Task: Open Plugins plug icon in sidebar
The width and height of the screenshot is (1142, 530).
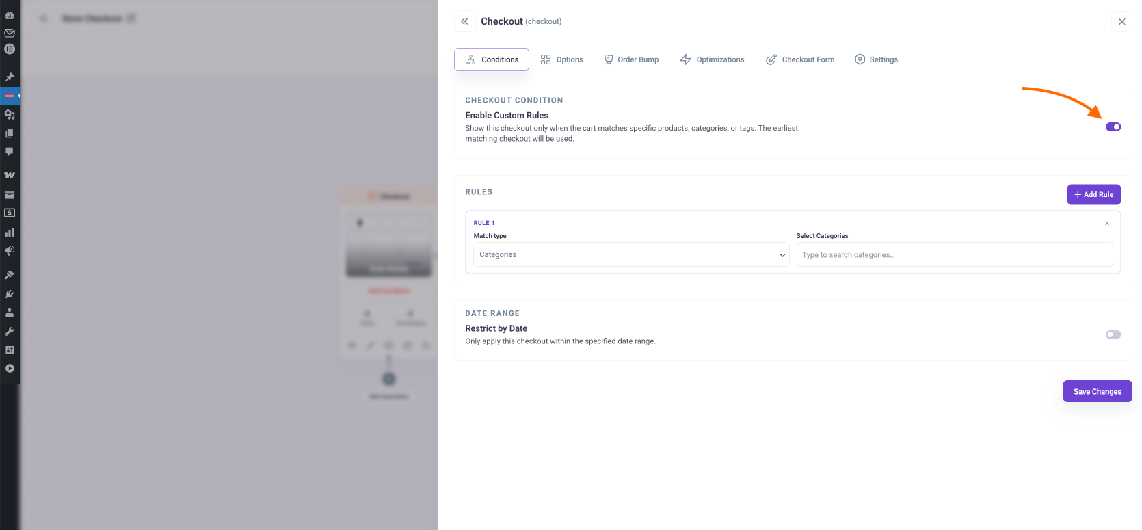Action: point(10,294)
